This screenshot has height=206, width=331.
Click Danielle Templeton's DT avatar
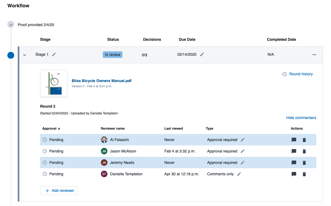coord(104,174)
